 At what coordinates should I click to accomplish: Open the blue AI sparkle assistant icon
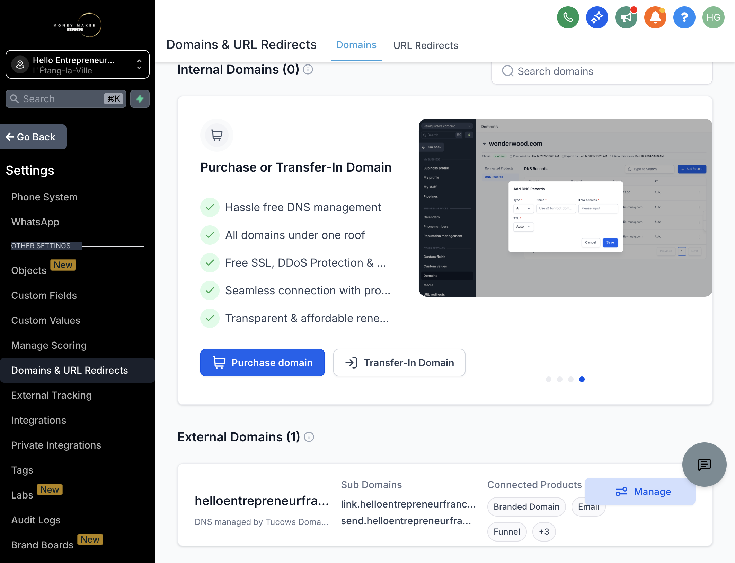click(x=597, y=17)
